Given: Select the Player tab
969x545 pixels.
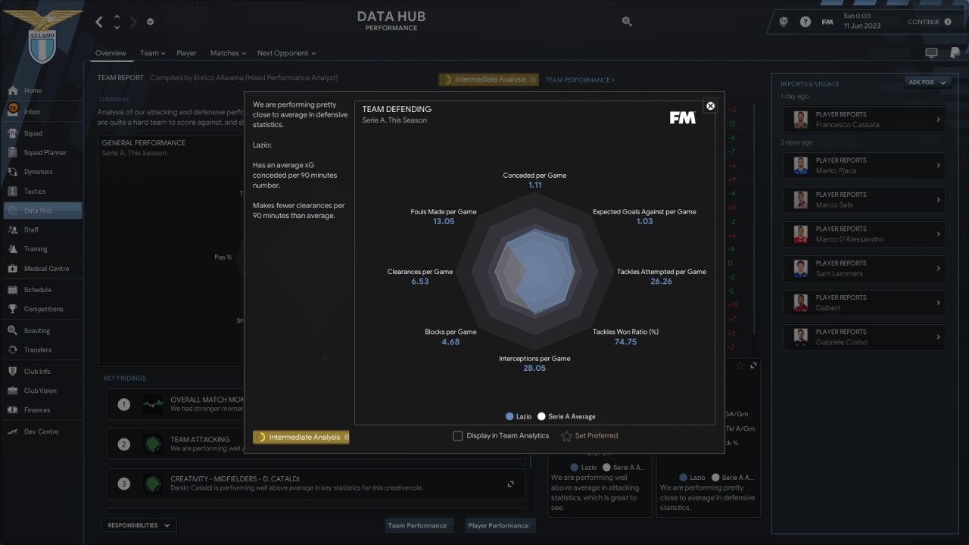Looking at the screenshot, I should (186, 53).
